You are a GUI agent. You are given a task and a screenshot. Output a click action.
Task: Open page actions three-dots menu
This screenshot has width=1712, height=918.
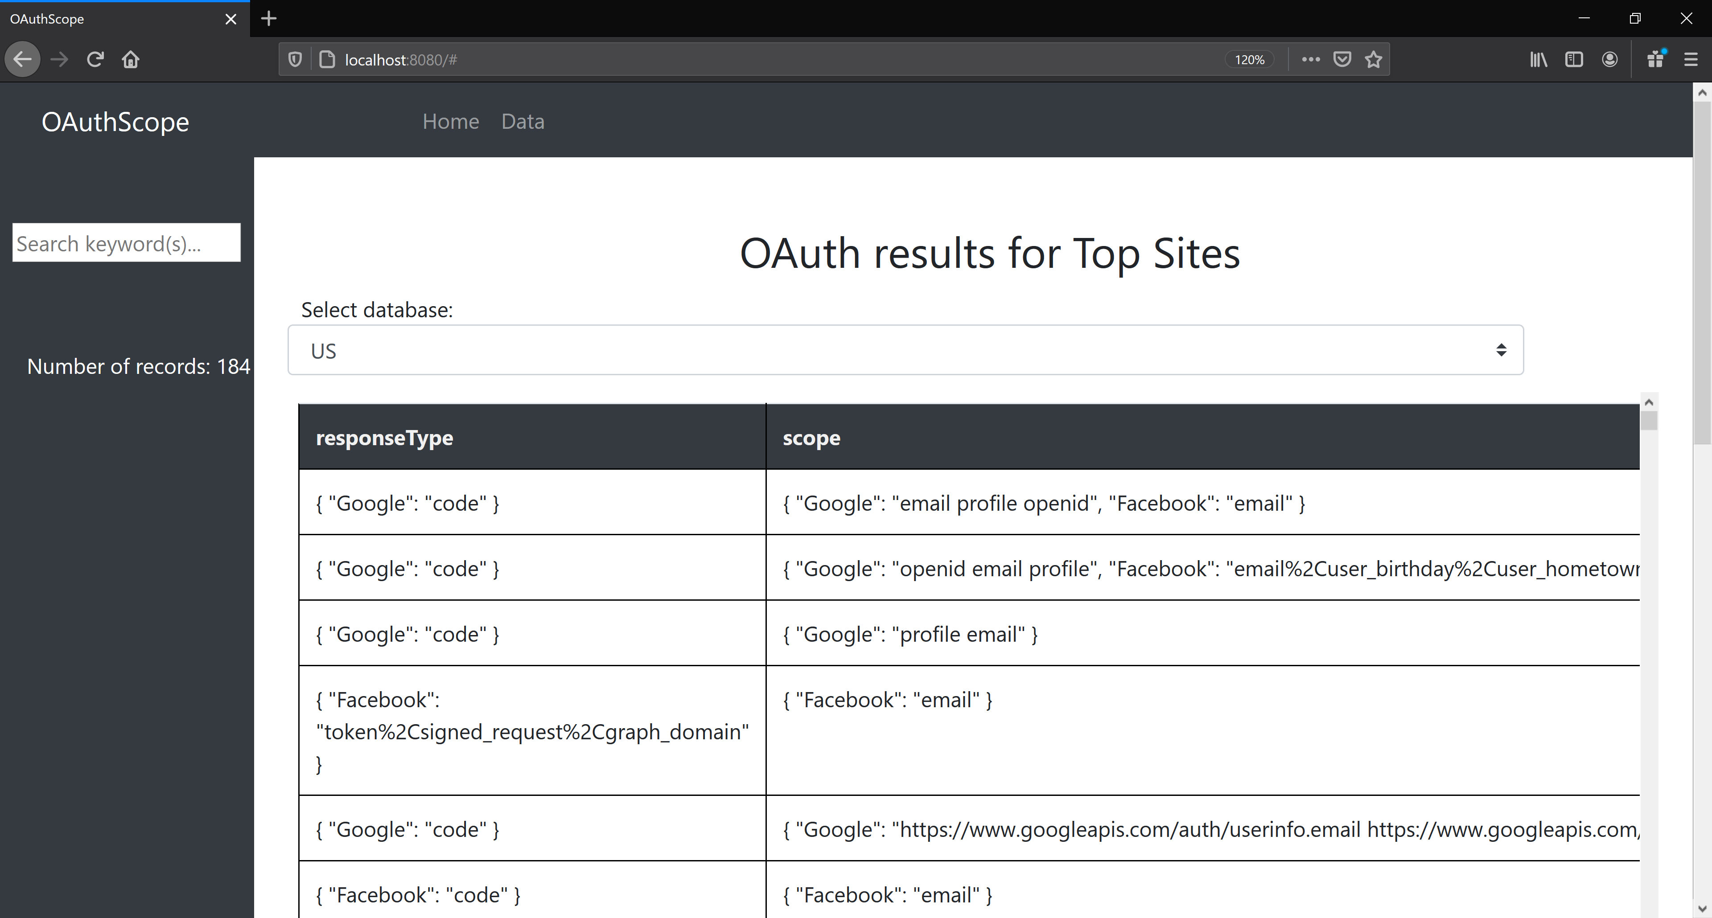click(x=1311, y=60)
